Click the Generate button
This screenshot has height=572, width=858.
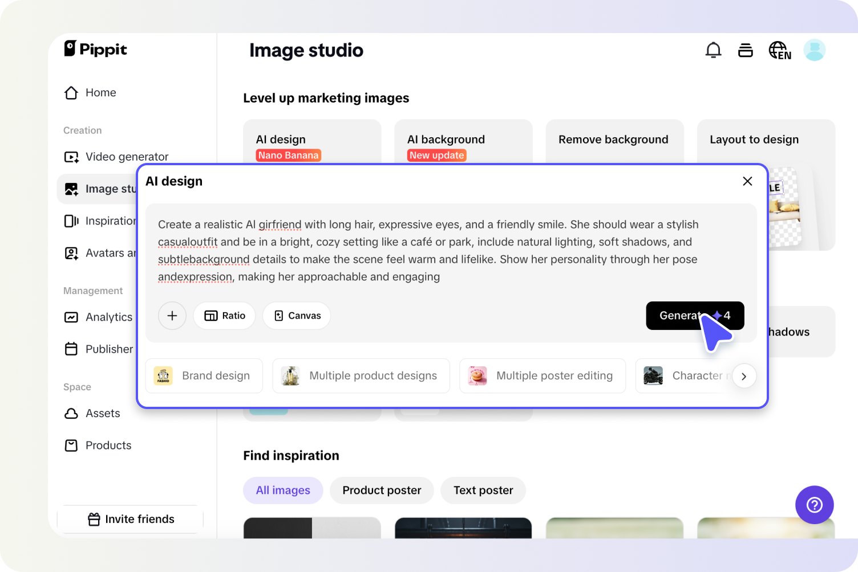pos(679,316)
